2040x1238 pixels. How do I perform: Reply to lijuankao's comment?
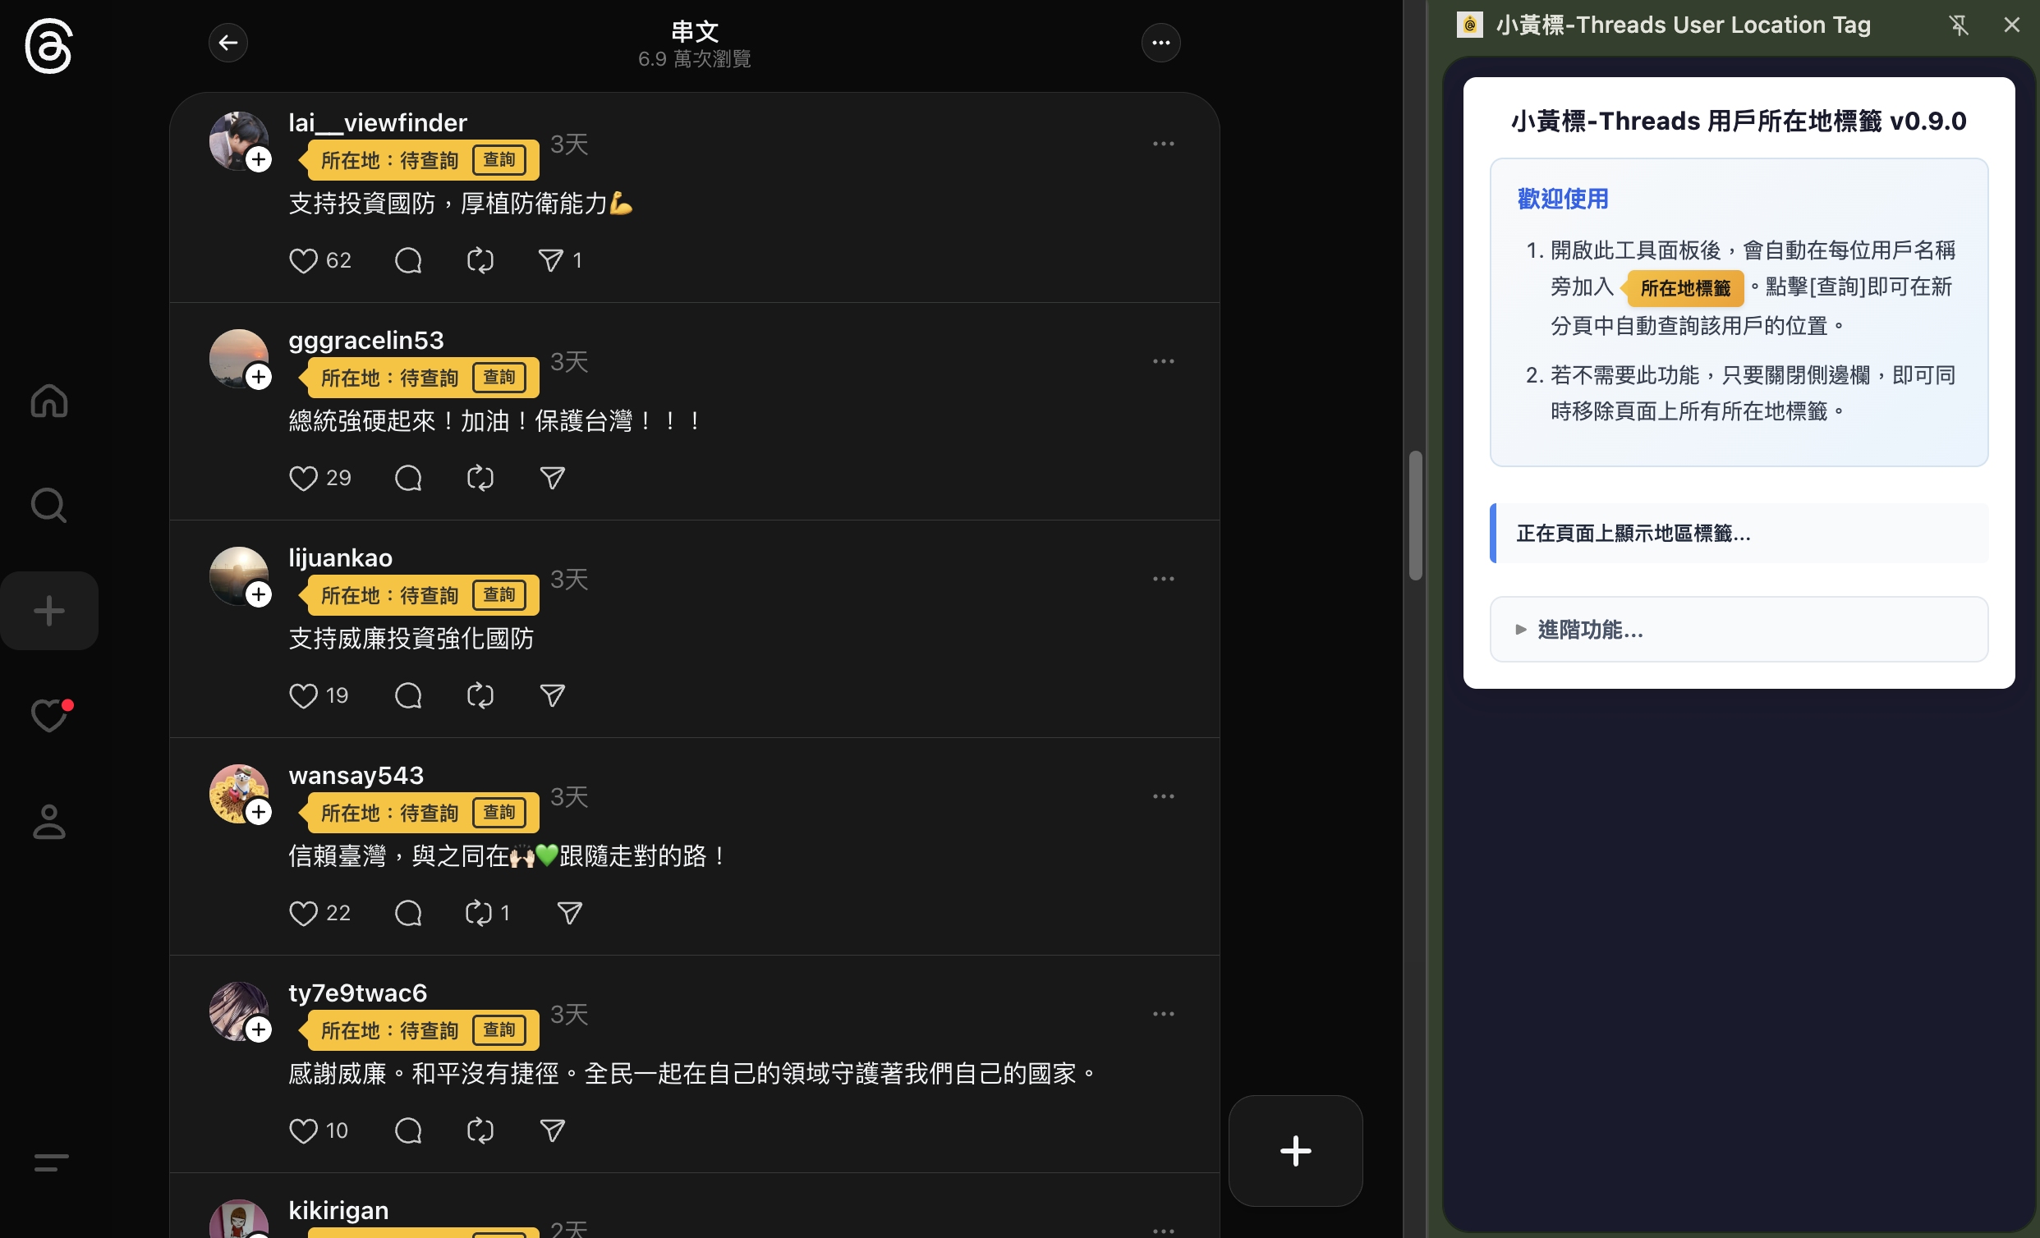click(x=408, y=696)
